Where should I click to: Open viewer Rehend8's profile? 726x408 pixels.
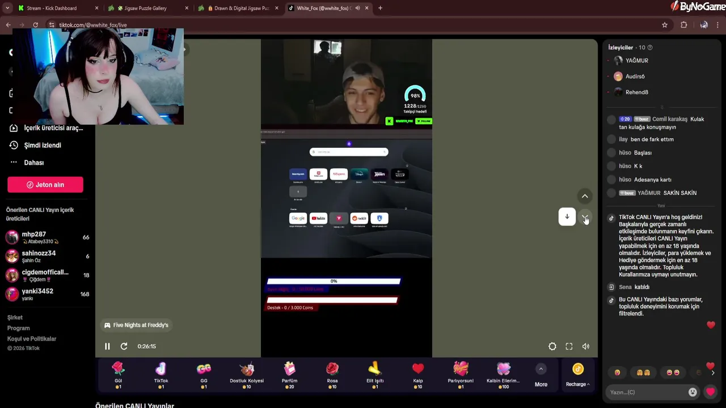coord(637,92)
